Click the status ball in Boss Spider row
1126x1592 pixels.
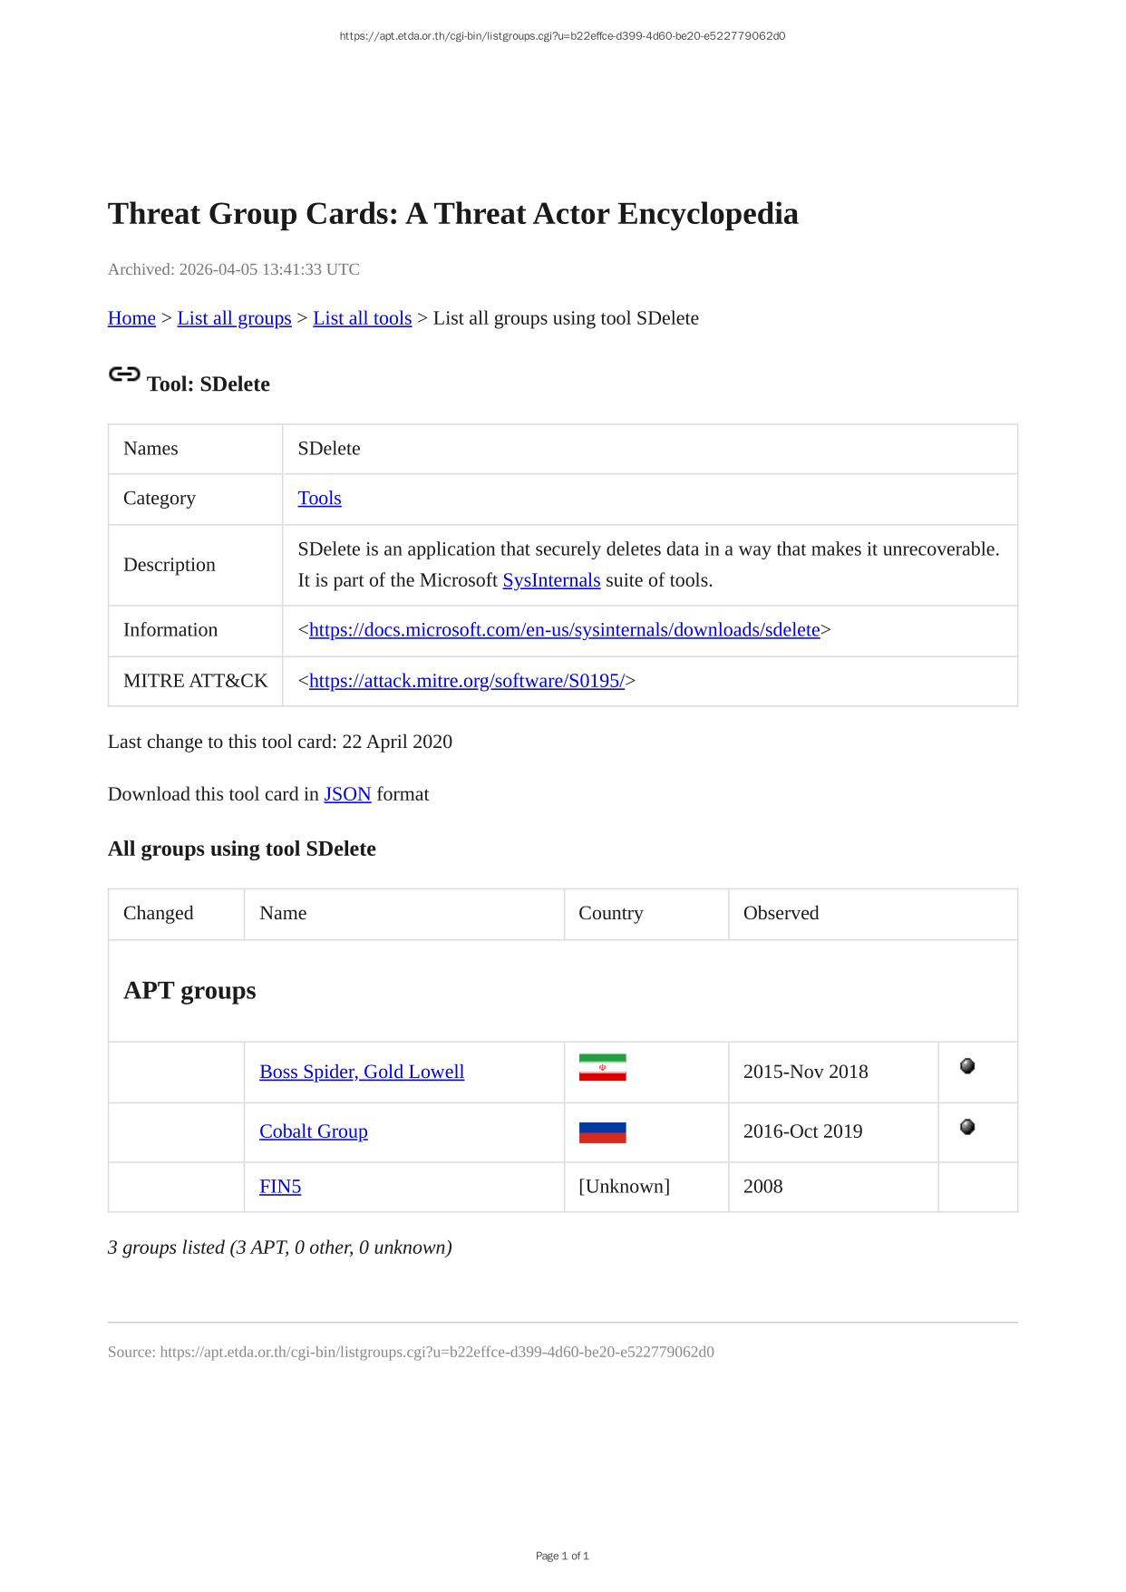coord(967,1066)
